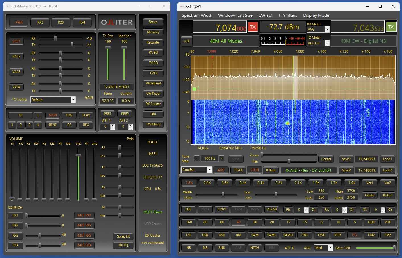
Task: Increase ATT 1 with the up arrow
Action: (112, 125)
